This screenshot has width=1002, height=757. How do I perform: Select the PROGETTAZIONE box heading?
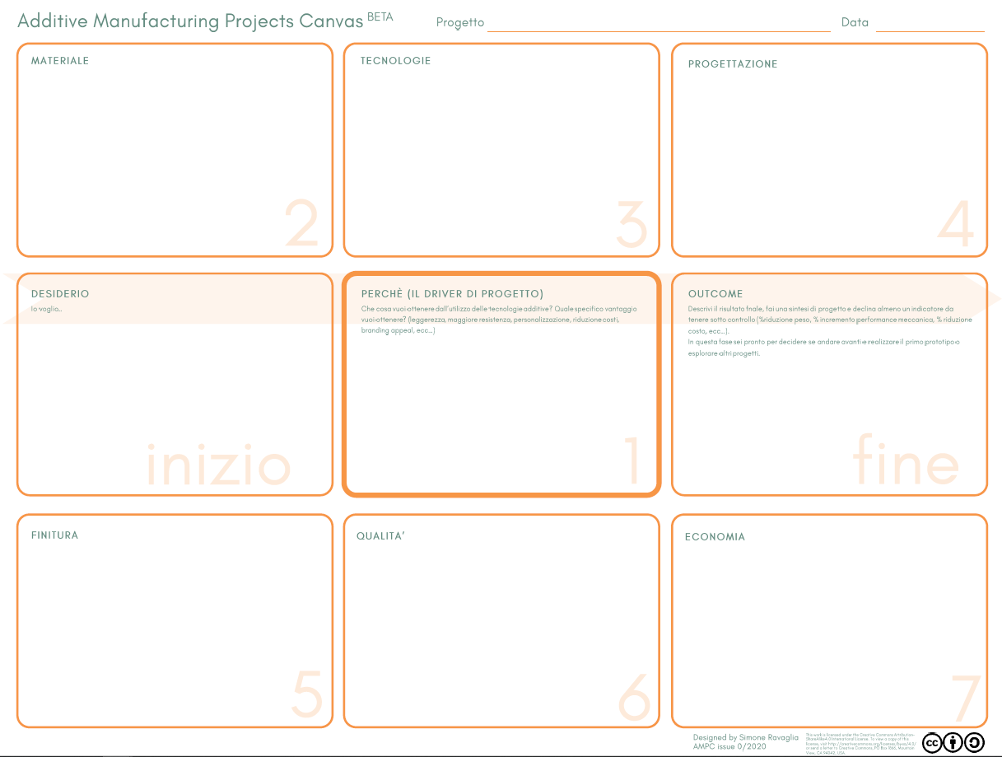pos(733,64)
